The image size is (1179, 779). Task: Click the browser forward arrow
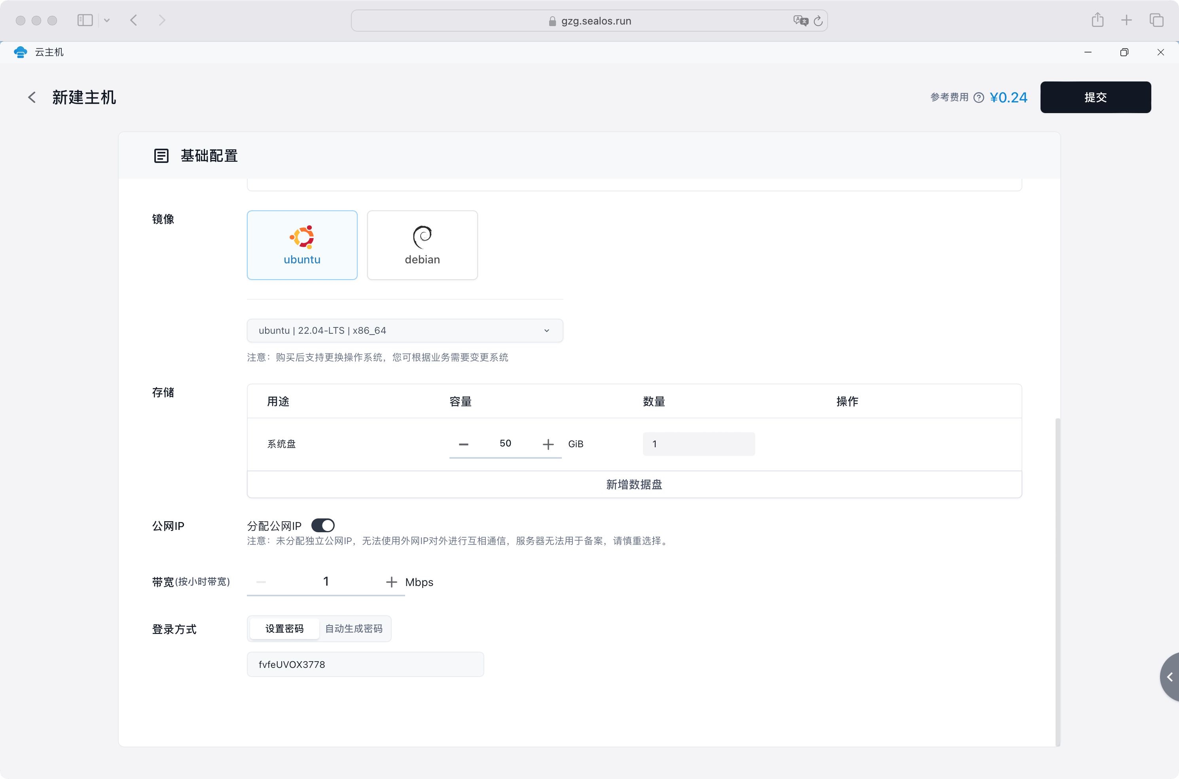coord(161,21)
